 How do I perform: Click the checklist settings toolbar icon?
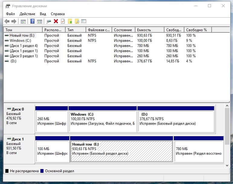point(84,21)
